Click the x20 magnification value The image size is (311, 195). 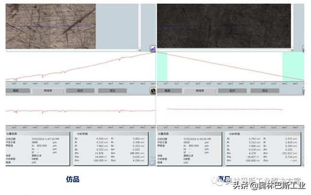(186, 162)
